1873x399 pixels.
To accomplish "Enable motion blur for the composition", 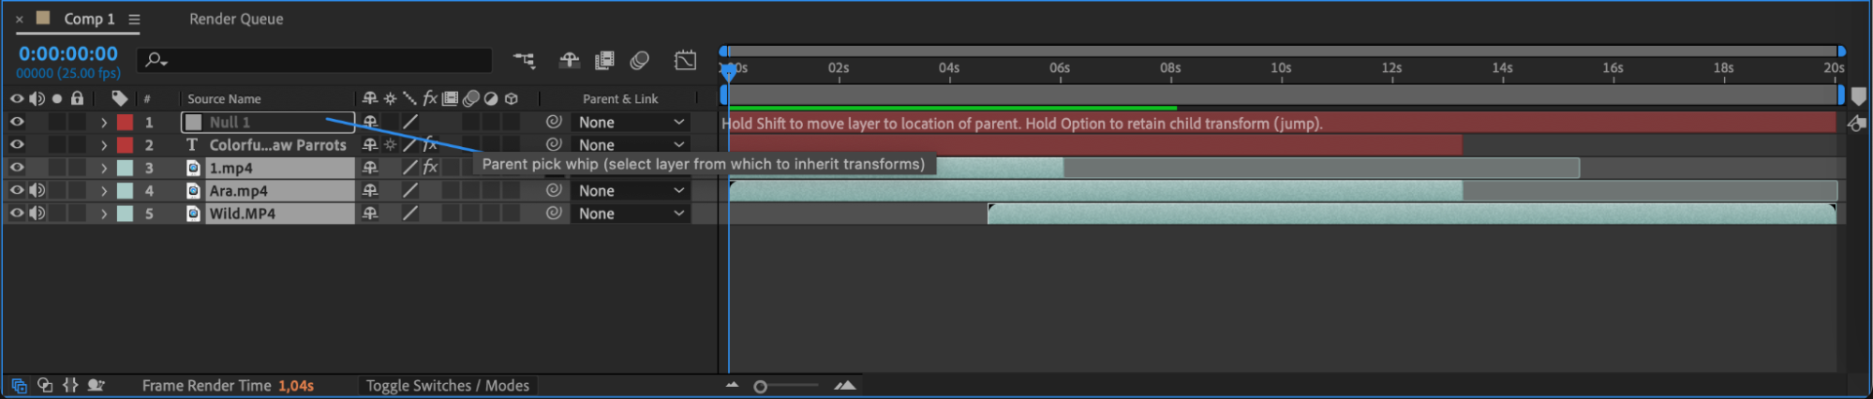I will [x=640, y=61].
